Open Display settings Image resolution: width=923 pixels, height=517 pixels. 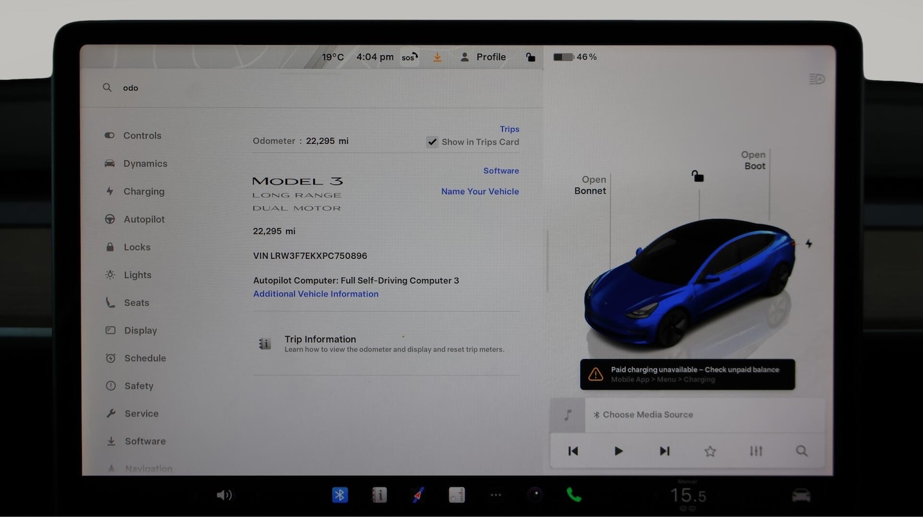tap(131, 330)
